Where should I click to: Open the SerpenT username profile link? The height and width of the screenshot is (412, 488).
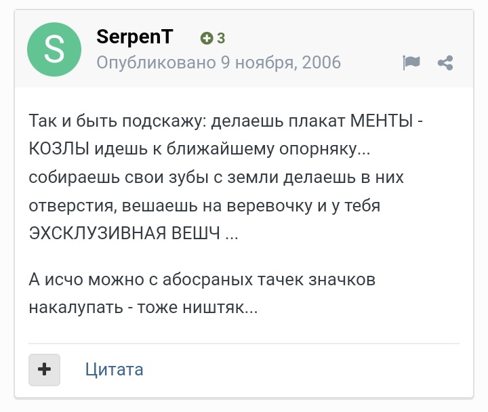pos(135,37)
